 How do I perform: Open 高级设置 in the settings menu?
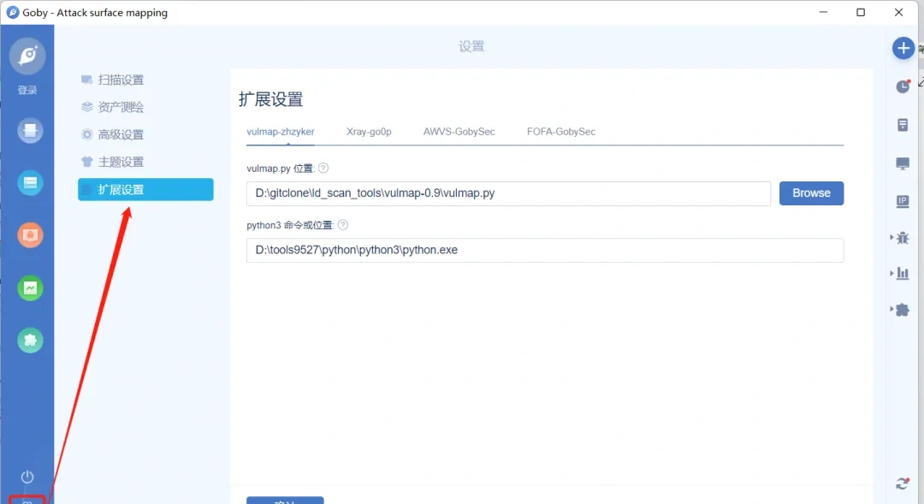coord(121,134)
